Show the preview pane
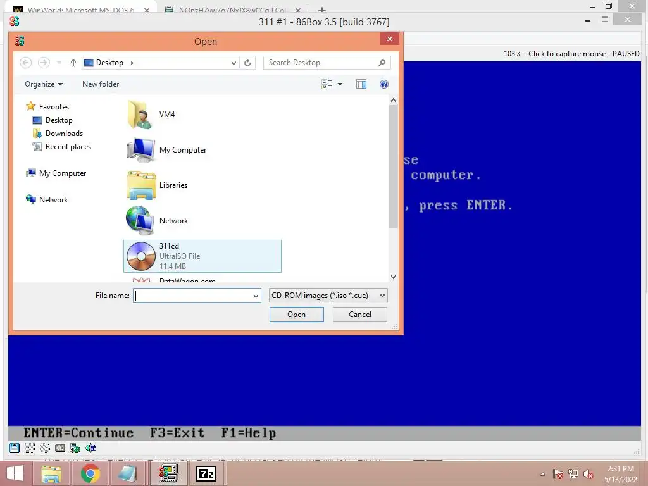This screenshot has height=486, width=648. pyautogui.click(x=361, y=84)
